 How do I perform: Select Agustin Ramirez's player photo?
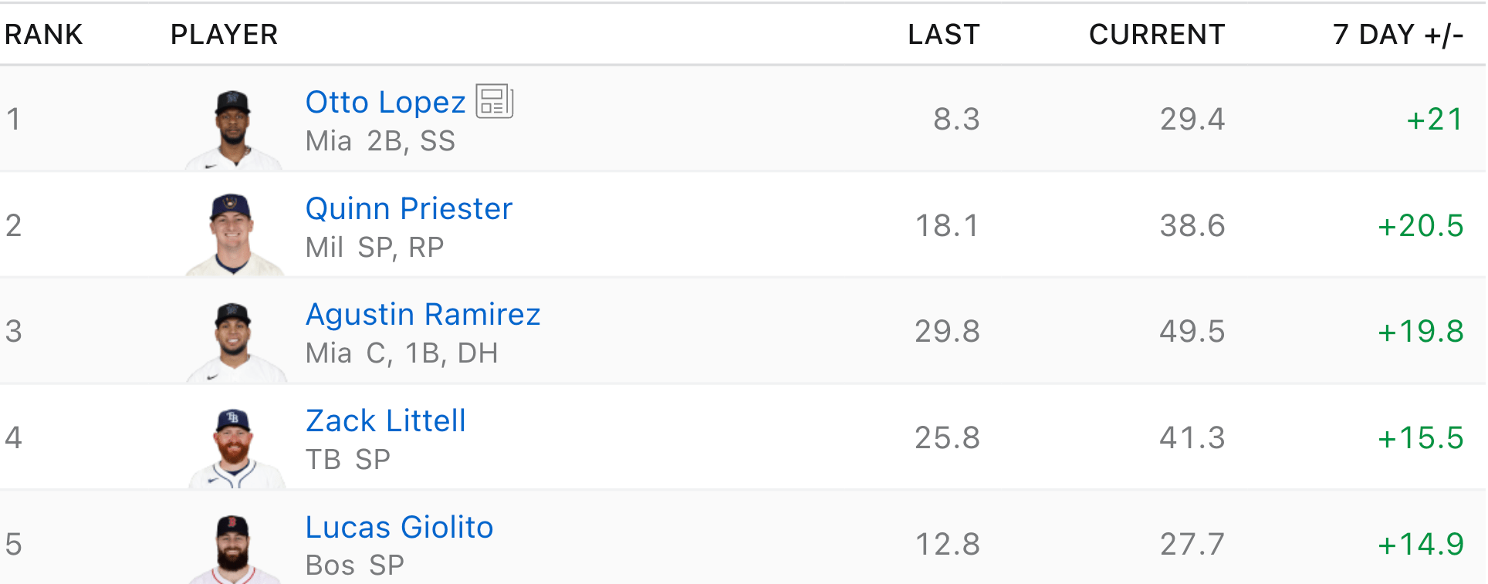coord(233,341)
